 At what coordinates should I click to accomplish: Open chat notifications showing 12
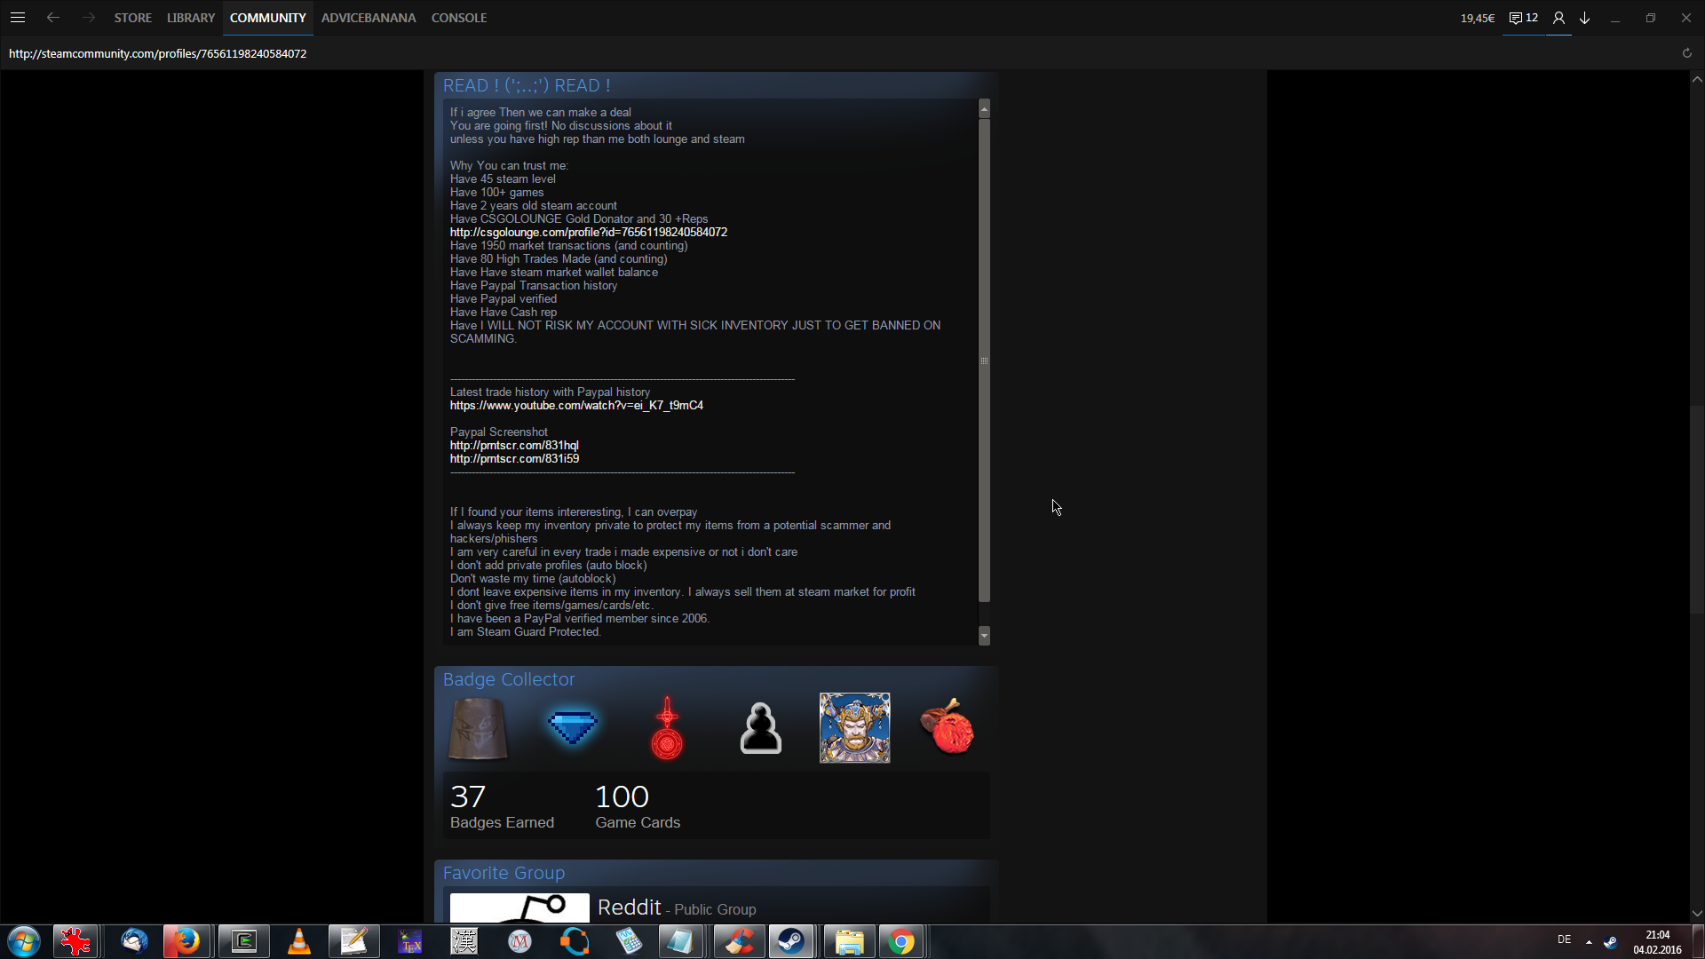pos(1524,18)
